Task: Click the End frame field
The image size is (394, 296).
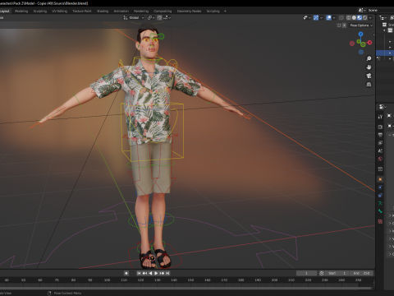Action: [361, 273]
